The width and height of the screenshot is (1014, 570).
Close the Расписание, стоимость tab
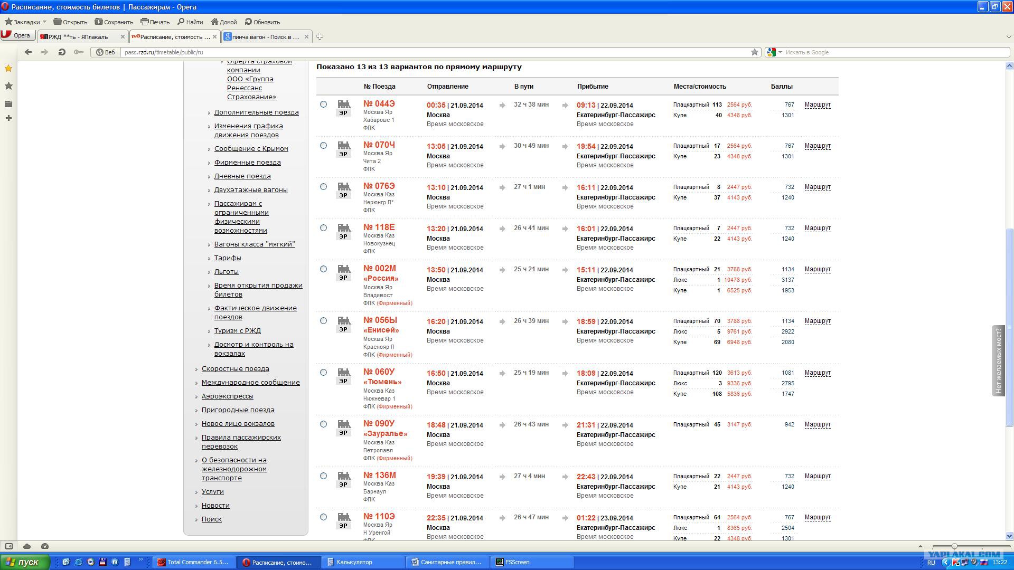click(215, 36)
